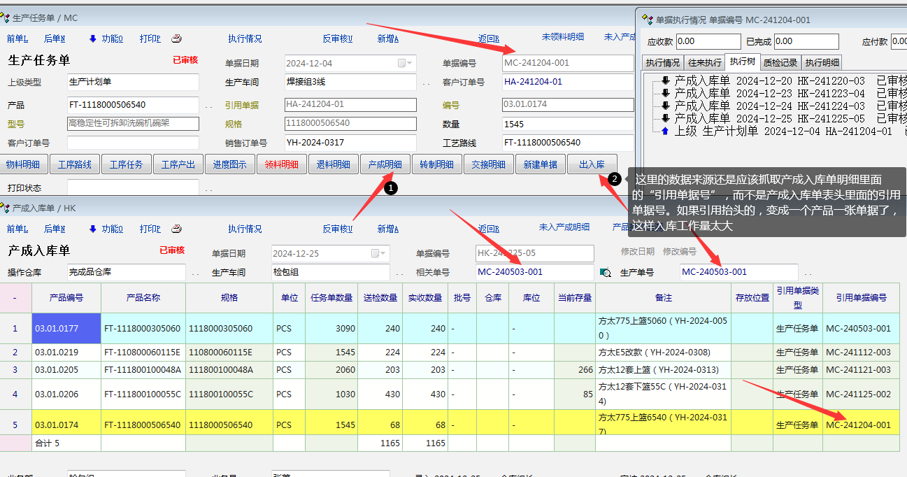Click the 未领料明细 link in 生产任务单
Viewport: 907px width, 477px height.
(562, 37)
